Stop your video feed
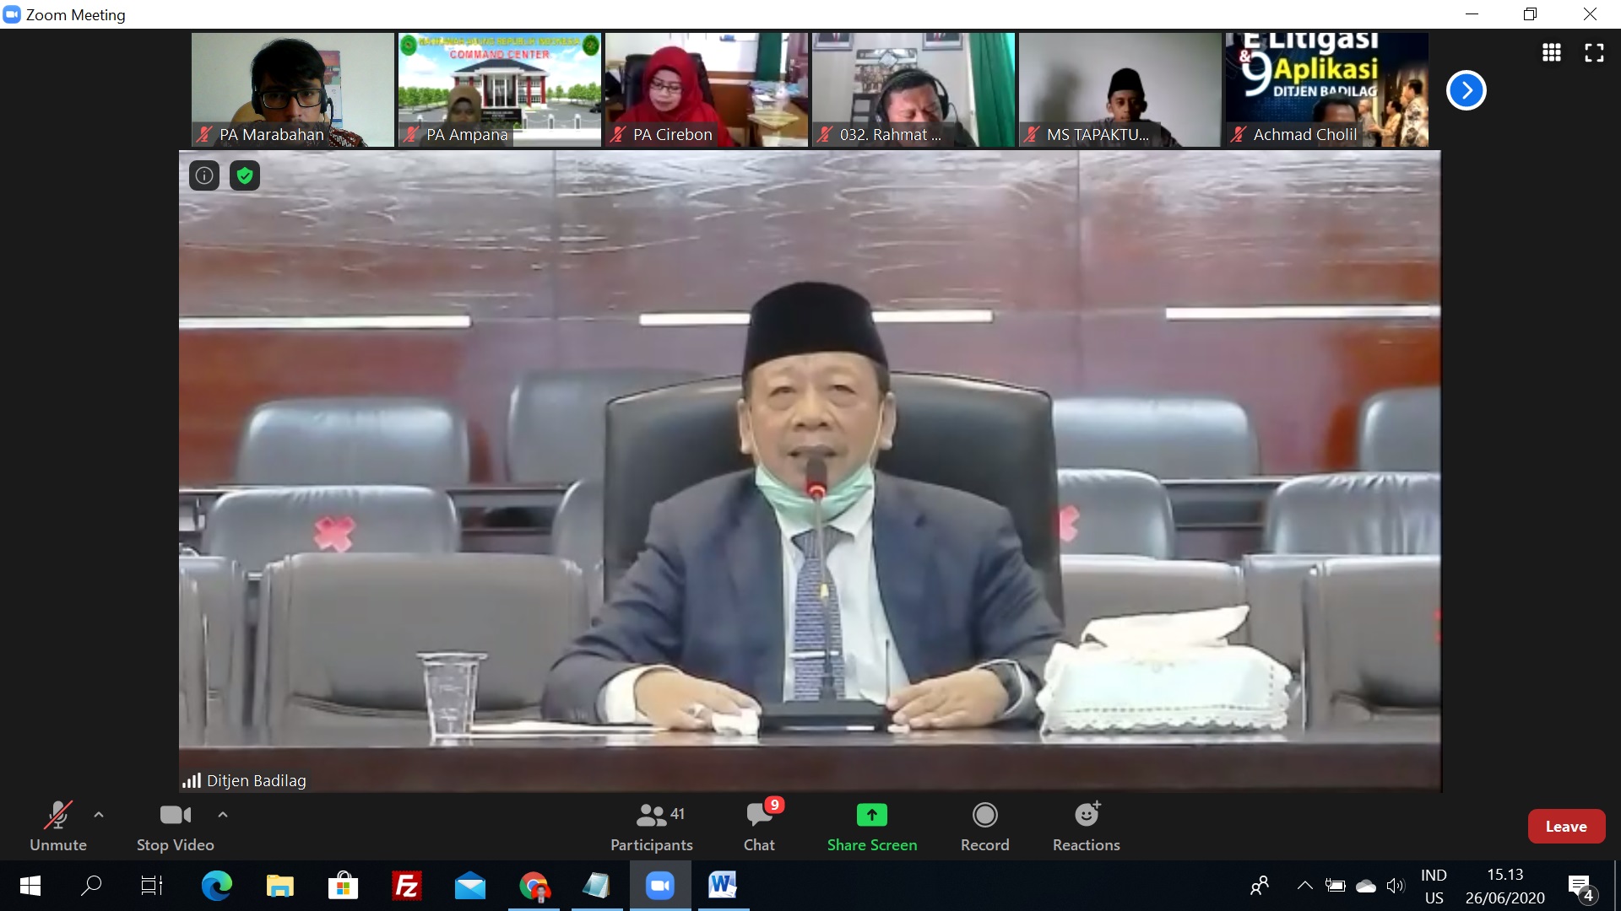The image size is (1621, 911). click(x=174, y=825)
